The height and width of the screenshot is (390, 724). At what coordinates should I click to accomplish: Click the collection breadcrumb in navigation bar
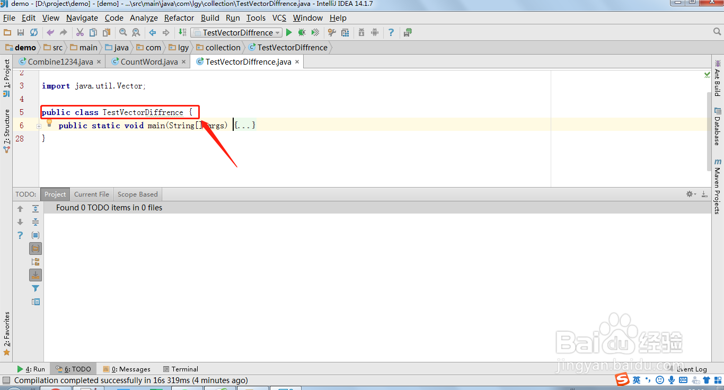click(x=218, y=47)
